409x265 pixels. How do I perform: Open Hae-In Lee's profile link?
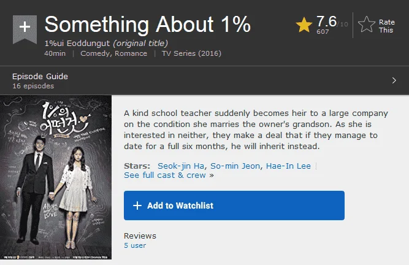288,166
